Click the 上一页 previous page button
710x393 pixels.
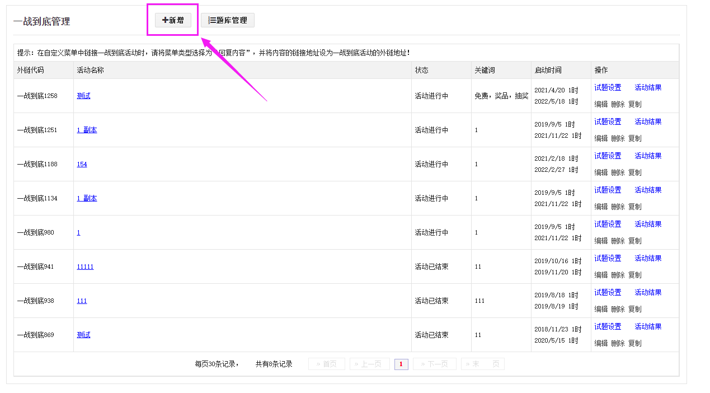[x=370, y=364]
